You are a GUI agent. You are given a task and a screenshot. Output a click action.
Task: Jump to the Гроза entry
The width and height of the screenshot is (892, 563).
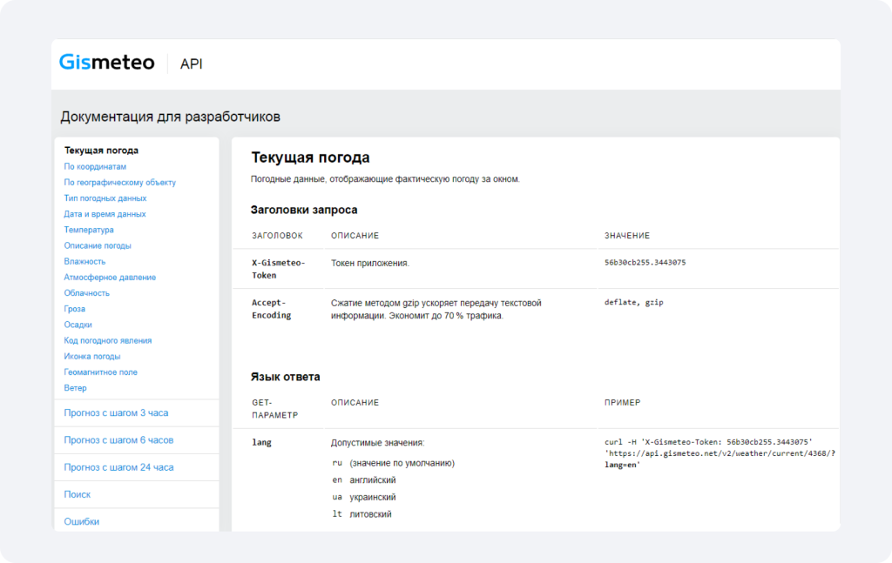[75, 309]
